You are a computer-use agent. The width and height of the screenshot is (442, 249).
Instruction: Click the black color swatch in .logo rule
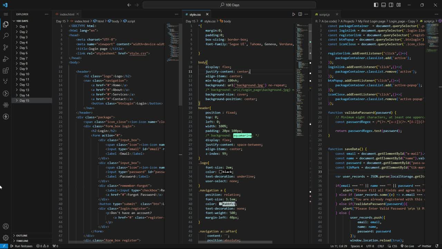pos(220,172)
